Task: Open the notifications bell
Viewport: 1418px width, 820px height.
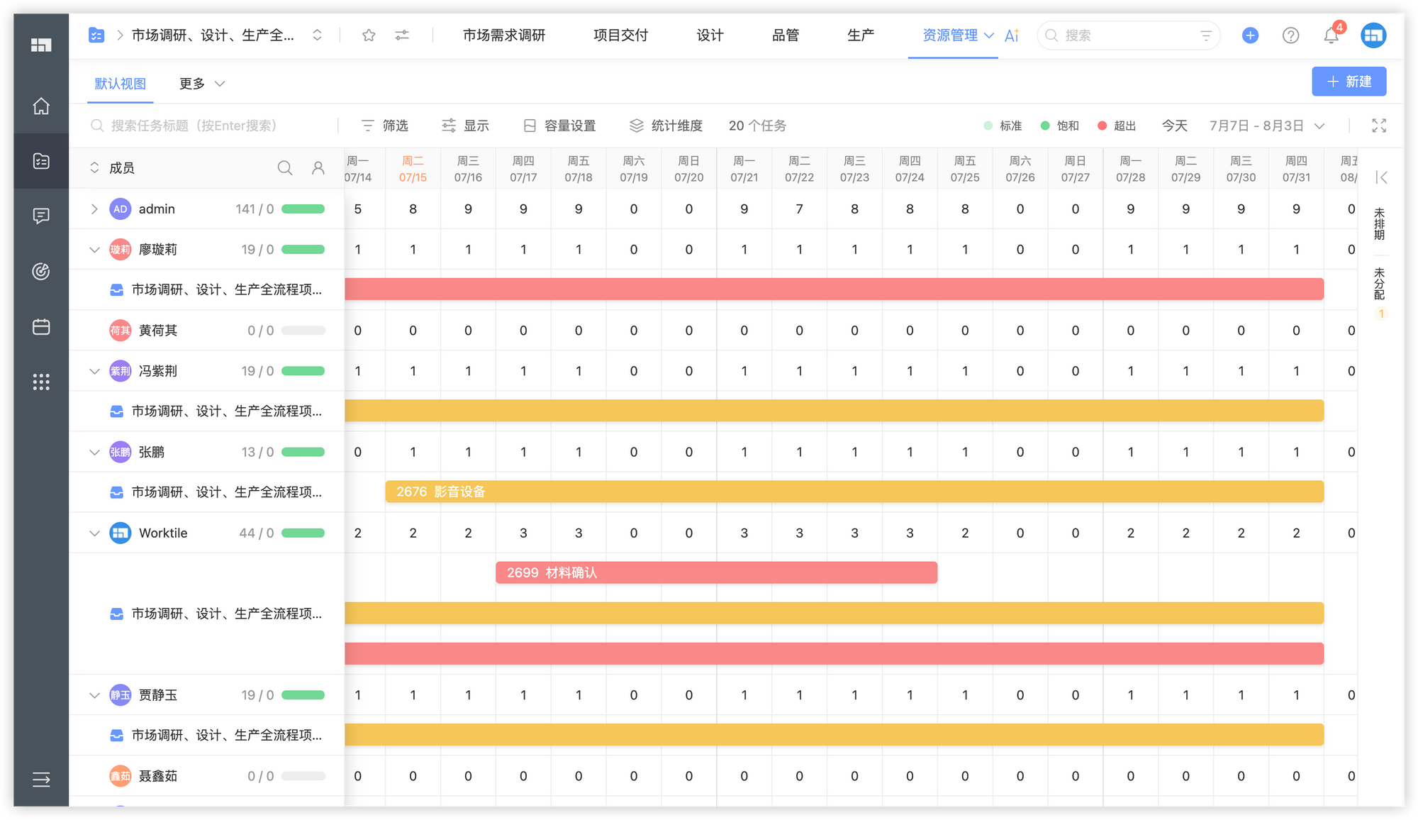Action: [1331, 35]
